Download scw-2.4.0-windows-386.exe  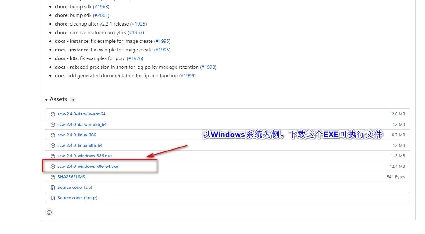tap(85, 156)
